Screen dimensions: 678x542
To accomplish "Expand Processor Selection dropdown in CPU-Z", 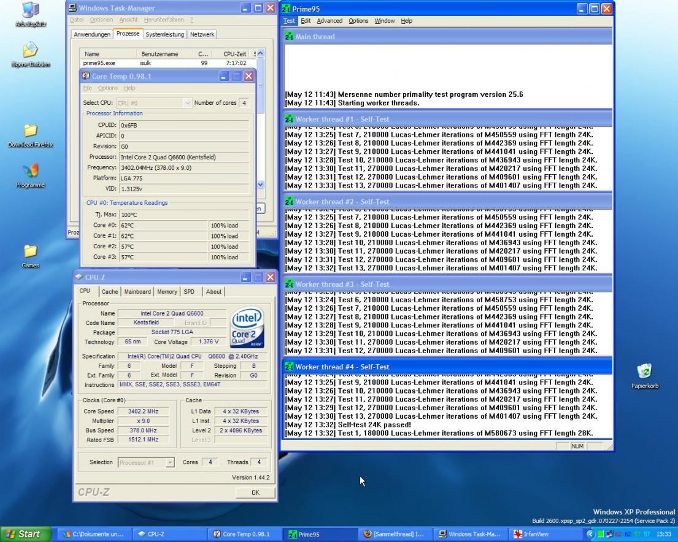I will [170, 462].
